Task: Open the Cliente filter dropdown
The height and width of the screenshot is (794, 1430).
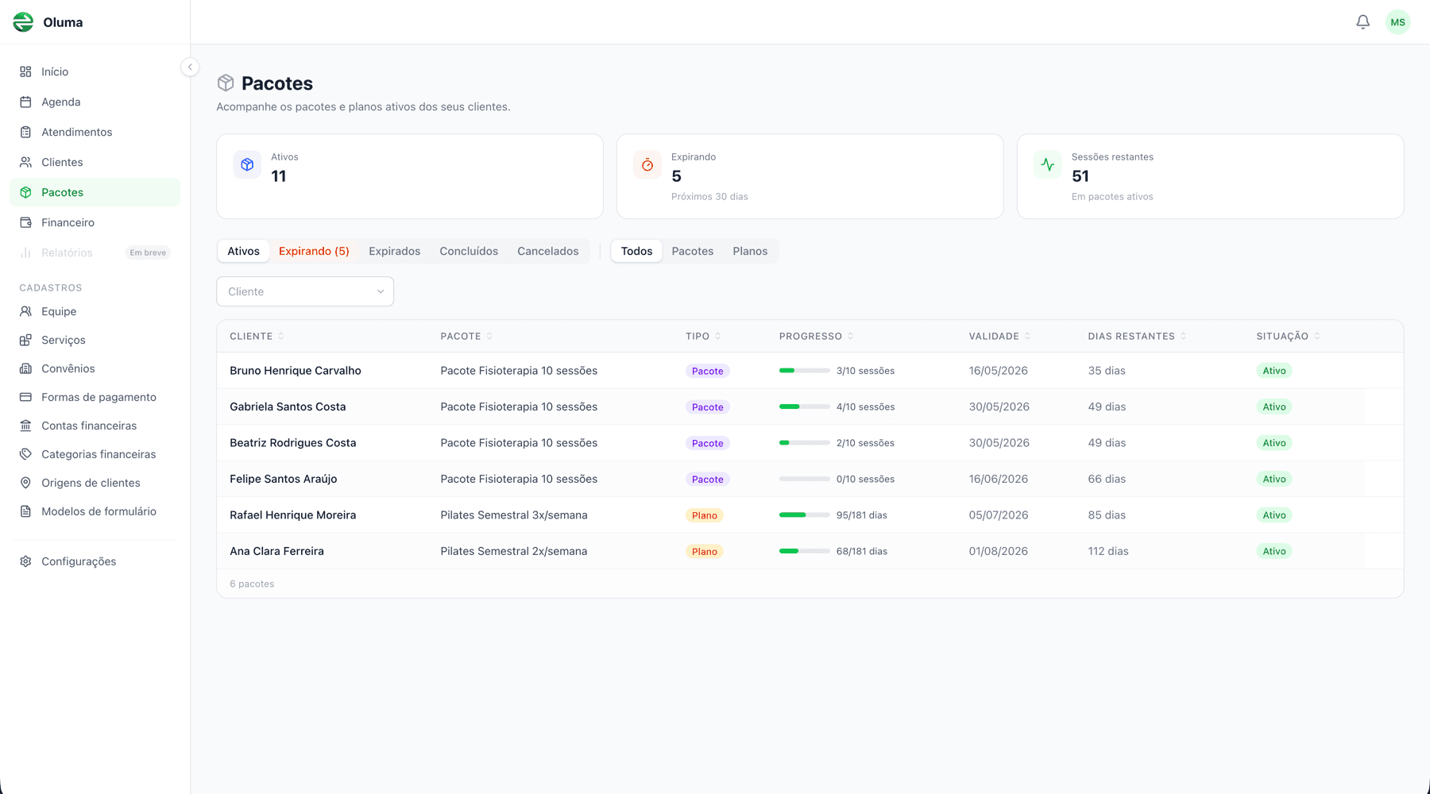Action: pyautogui.click(x=305, y=291)
